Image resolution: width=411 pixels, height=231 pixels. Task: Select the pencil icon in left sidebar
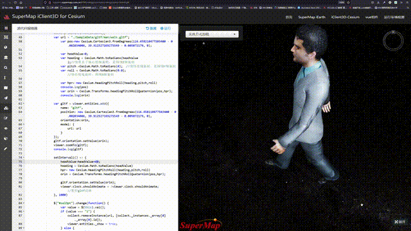[6, 148]
